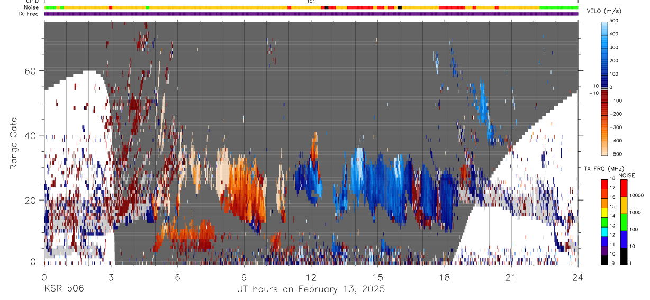
Task: Click the 'NOISE' legend title
Action: [x=626, y=175]
